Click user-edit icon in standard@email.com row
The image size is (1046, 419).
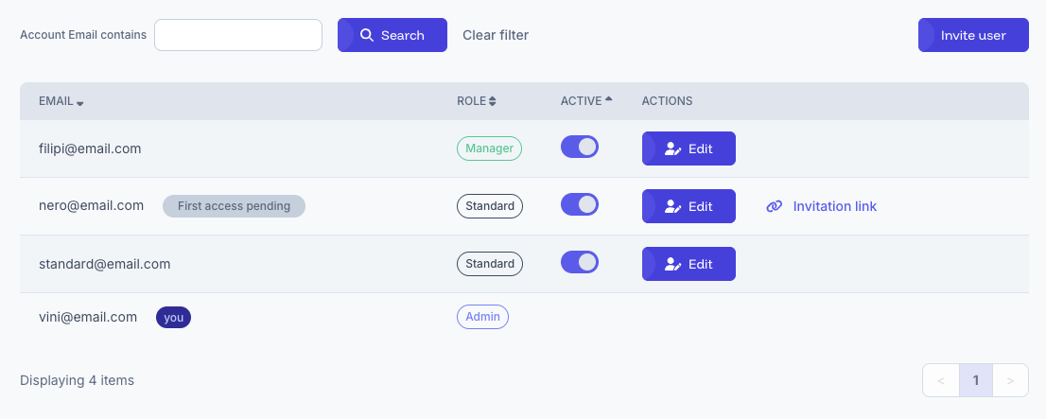coord(672,264)
